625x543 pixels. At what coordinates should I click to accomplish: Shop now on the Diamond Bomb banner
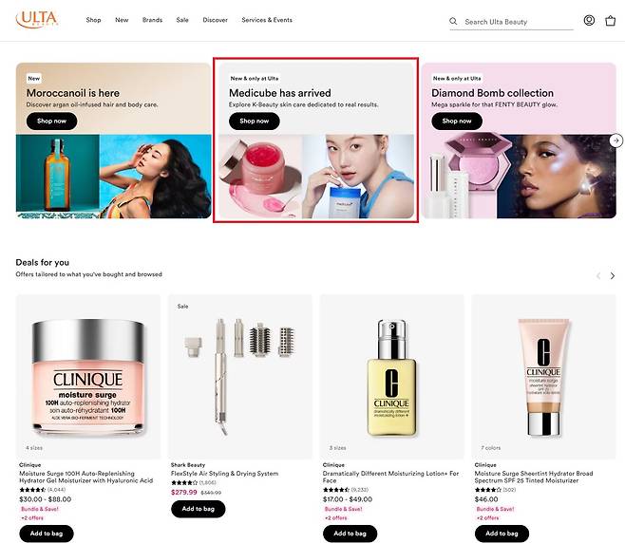(457, 122)
